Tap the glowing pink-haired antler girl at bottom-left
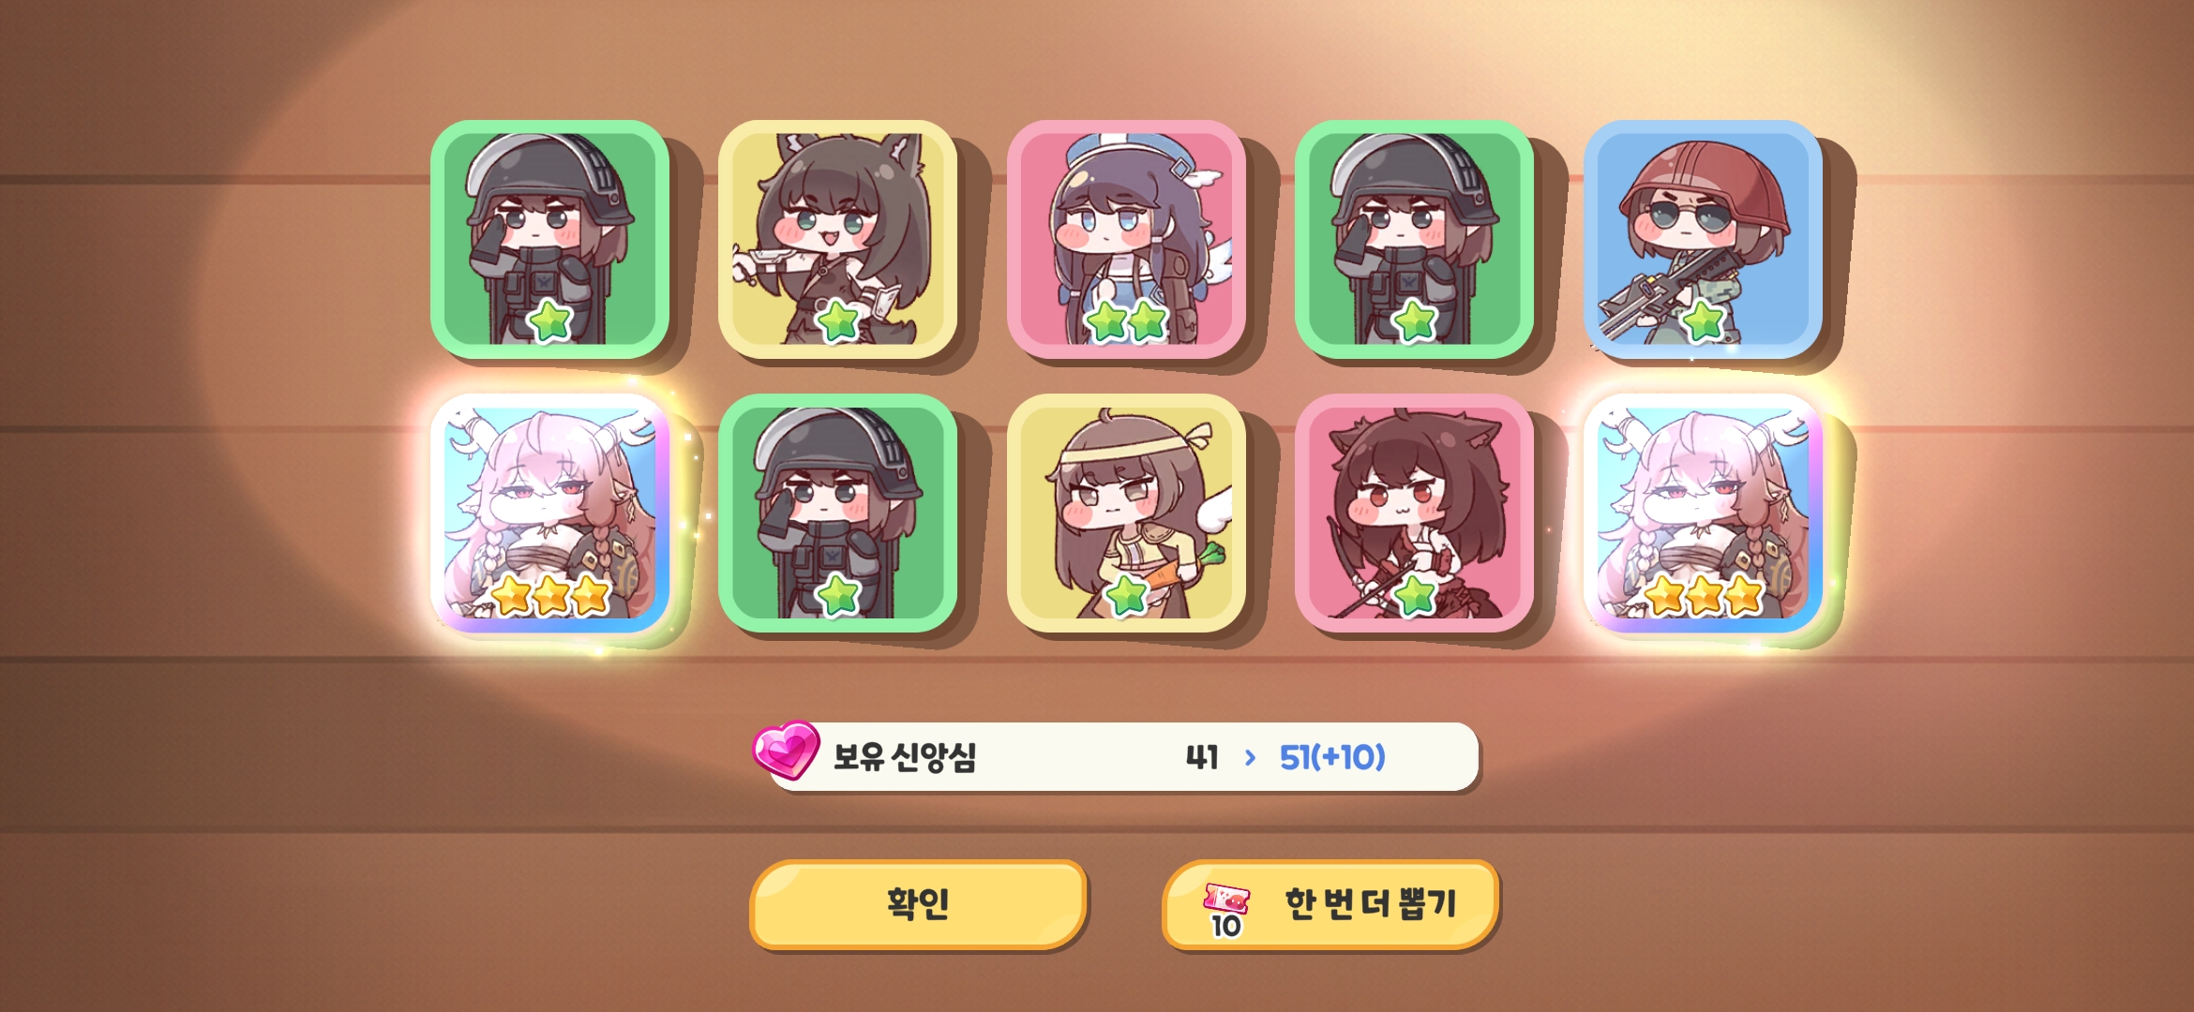The width and height of the screenshot is (2194, 1012). (549, 513)
